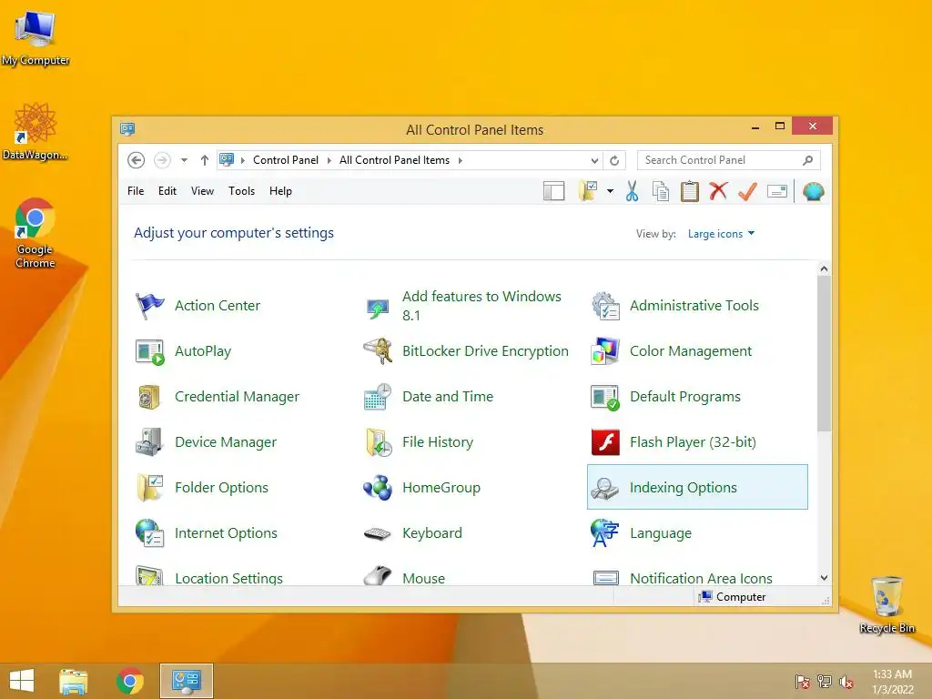
Task: Open the Action Center flag icon
Action: point(149,306)
